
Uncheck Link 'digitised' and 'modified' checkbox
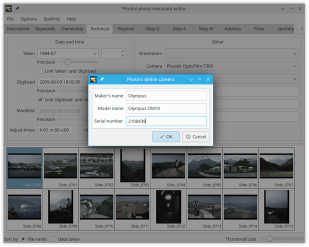coord(40,99)
